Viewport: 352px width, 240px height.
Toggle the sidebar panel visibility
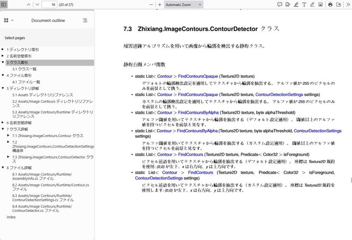[4, 4]
